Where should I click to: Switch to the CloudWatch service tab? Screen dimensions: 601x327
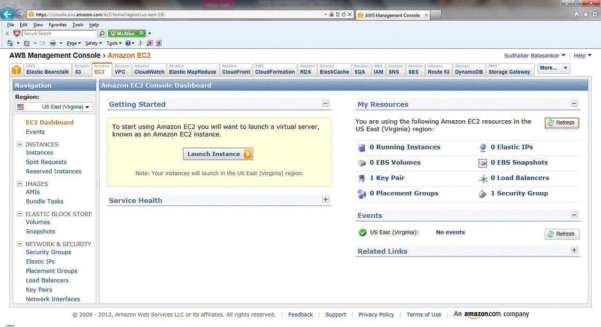coord(149,70)
